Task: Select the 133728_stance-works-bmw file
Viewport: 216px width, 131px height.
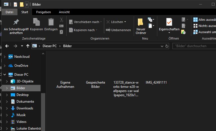Action: pos(126,89)
